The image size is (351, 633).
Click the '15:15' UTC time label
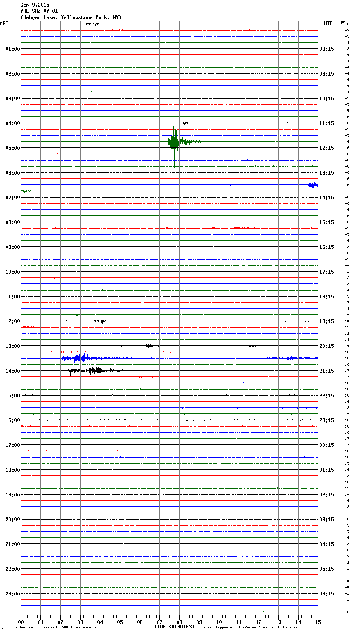coord(327,222)
